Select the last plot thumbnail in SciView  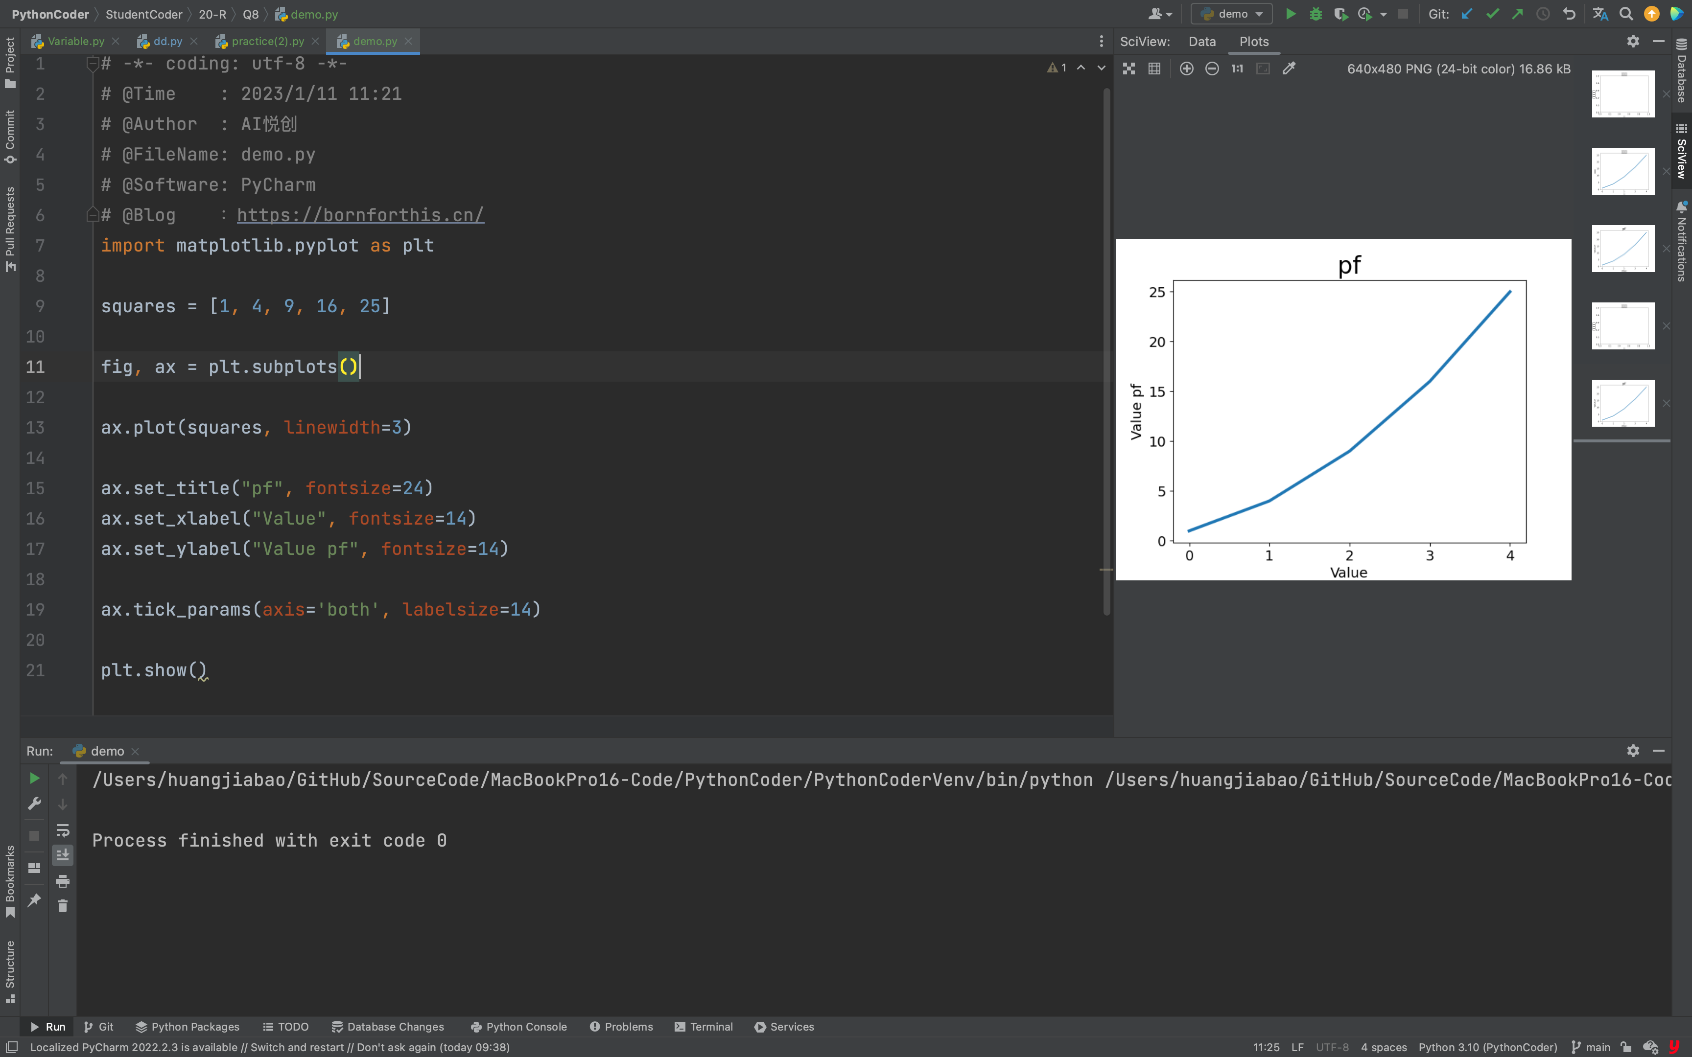coord(1623,403)
